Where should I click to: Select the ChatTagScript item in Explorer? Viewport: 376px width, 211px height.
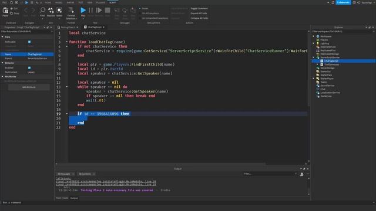click(331, 61)
